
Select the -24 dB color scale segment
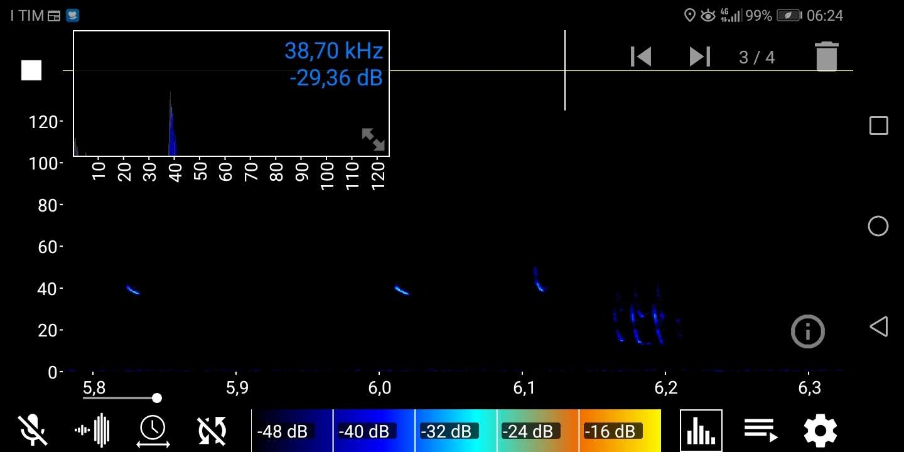pos(538,431)
